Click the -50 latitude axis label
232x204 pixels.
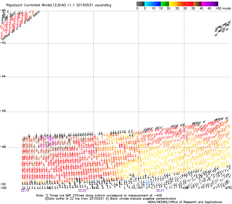pyautogui.click(x=3, y=184)
